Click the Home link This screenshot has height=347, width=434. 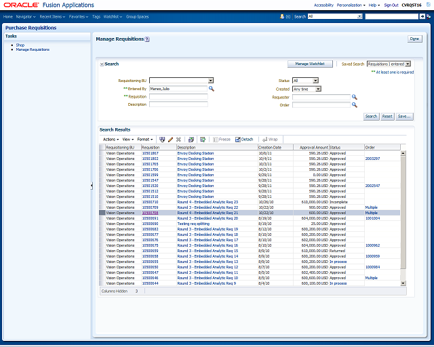pyautogui.click(x=8, y=16)
